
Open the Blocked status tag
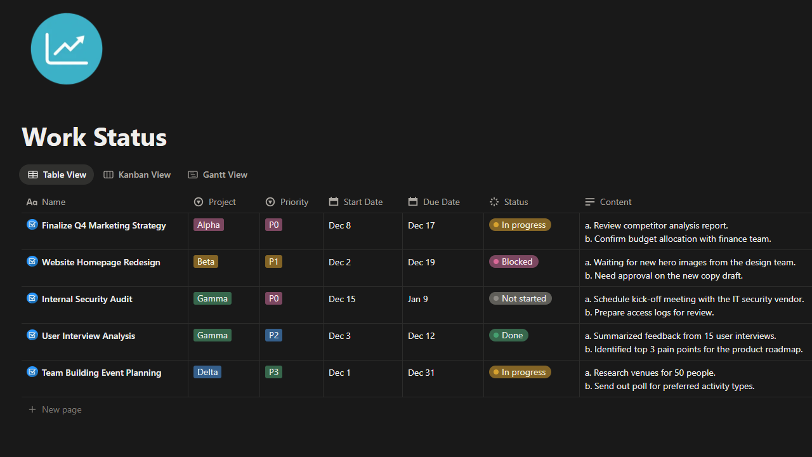(x=514, y=262)
